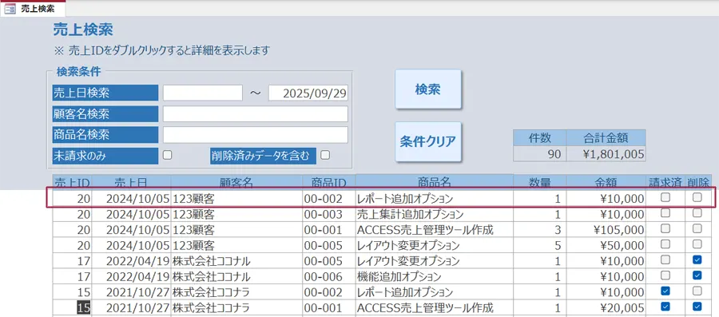Click the 売上検索 heading text
The height and width of the screenshot is (317, 719).
pos(83,30)
